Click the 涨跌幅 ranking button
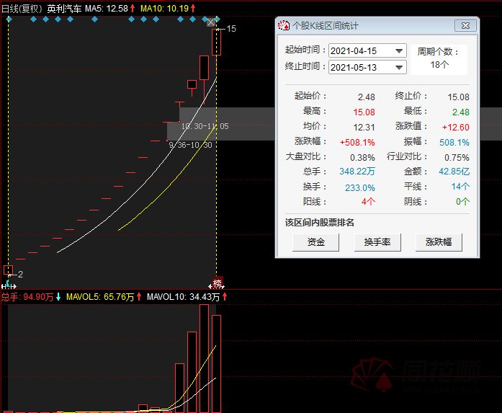The image size is (502, 413). (439, 242)
